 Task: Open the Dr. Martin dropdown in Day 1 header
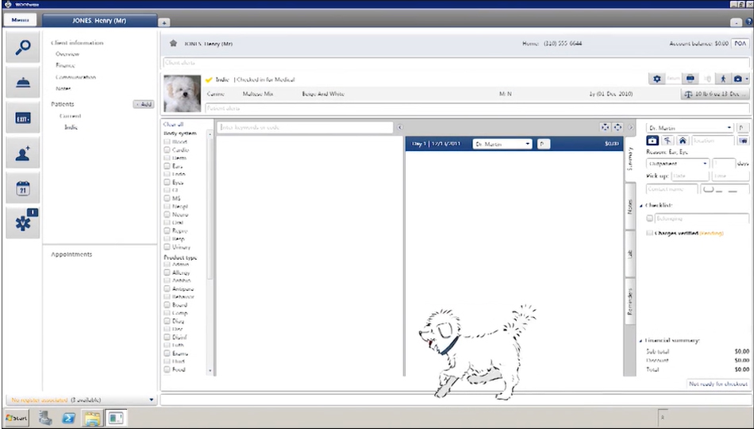[502, 144]
